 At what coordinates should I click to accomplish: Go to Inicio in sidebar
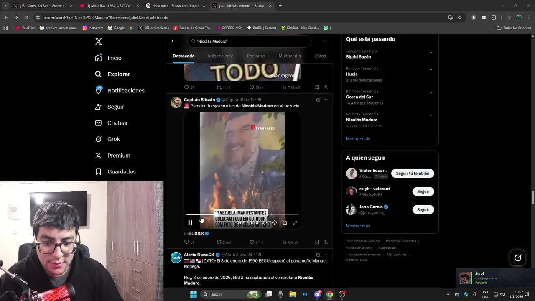pyautogui.click(x=108, y=58)
